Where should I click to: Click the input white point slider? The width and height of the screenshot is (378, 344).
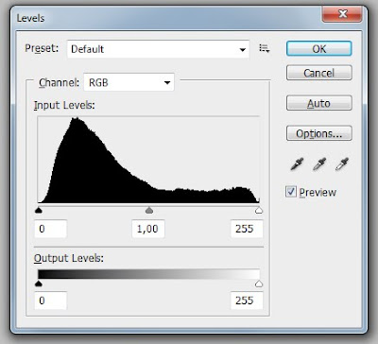259,210
